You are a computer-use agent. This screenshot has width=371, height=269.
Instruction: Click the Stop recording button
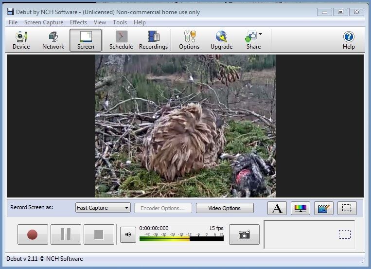tap(99, 234)
